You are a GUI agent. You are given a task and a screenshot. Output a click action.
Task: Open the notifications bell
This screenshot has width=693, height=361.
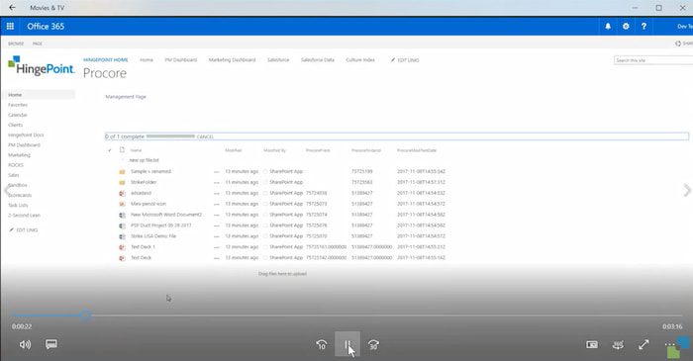coord(608,27)
